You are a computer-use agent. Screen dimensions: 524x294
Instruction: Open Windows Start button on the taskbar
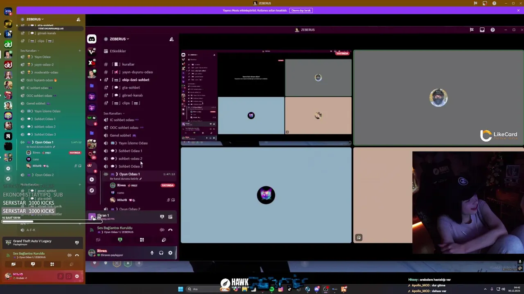click(x=181, y=289)
